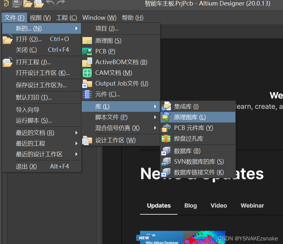
Task: Click the 数据库链接文件 (K) server icon
Action: coord(166,172)
